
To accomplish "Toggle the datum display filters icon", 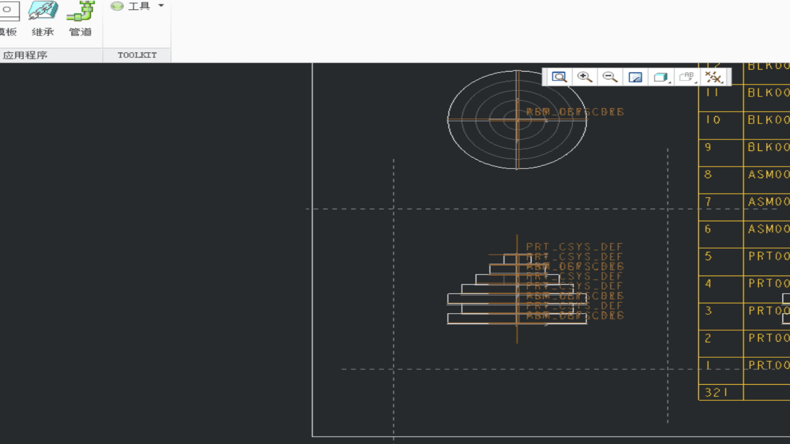I will coord(713,77).
